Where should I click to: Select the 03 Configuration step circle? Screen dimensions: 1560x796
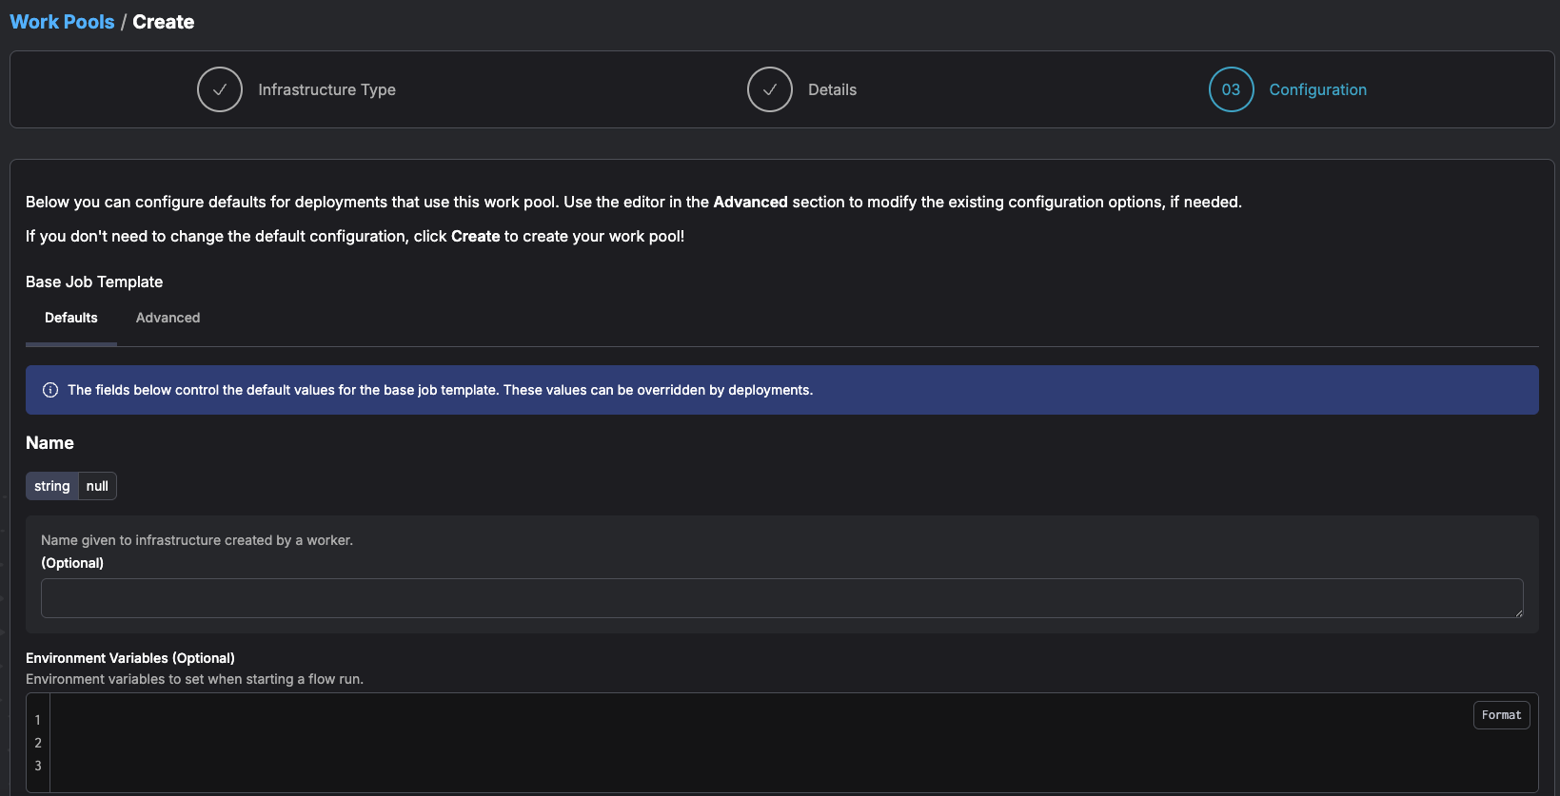(x=1232, y=89)
